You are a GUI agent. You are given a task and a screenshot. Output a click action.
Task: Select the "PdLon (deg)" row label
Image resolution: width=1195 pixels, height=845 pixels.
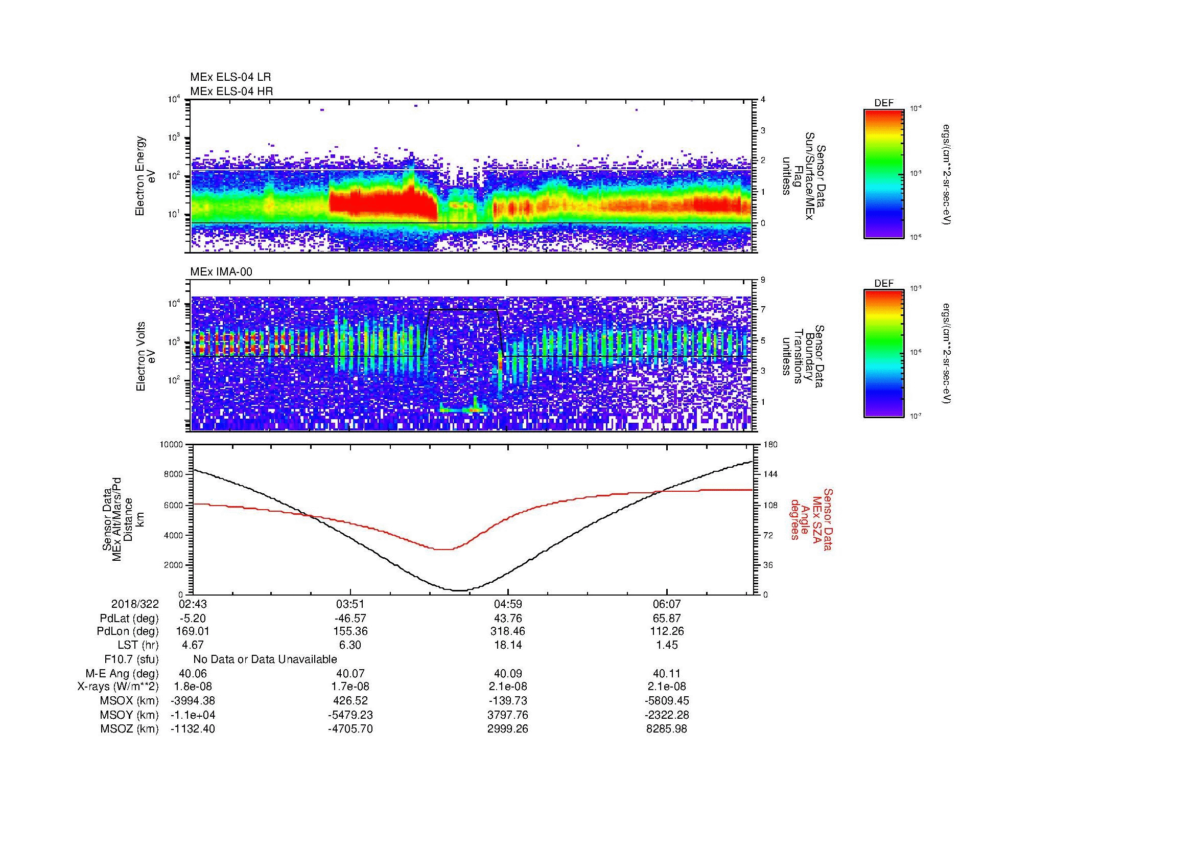pyautogui.click(x=128, y=631)
